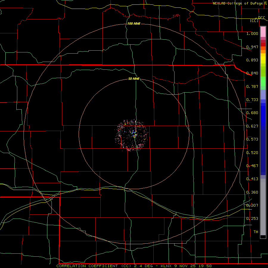Click the light pink swatch of the color bar
Viewport: 268px width, 268px height.
pos(263,32)
